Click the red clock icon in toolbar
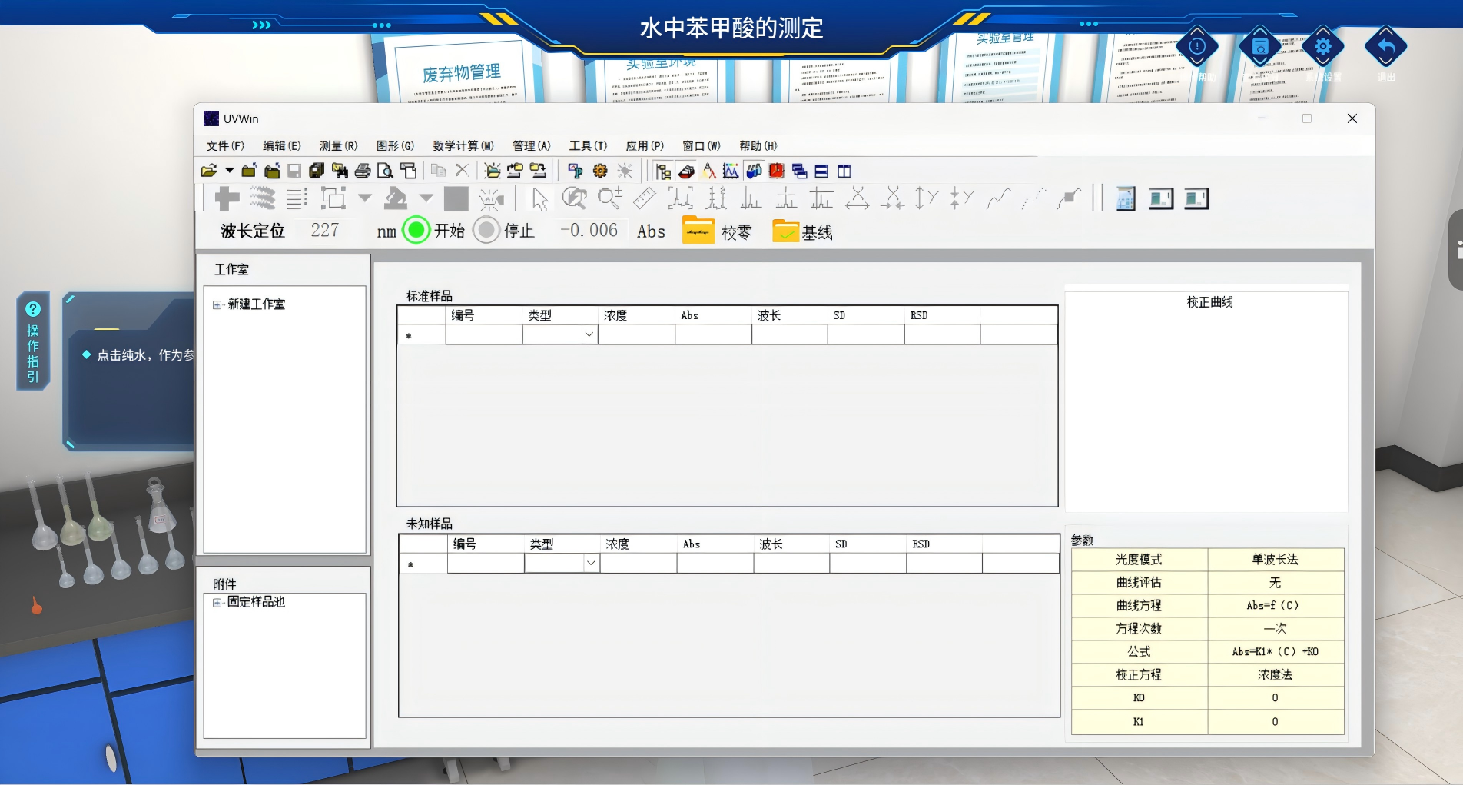 pos(777,171)
